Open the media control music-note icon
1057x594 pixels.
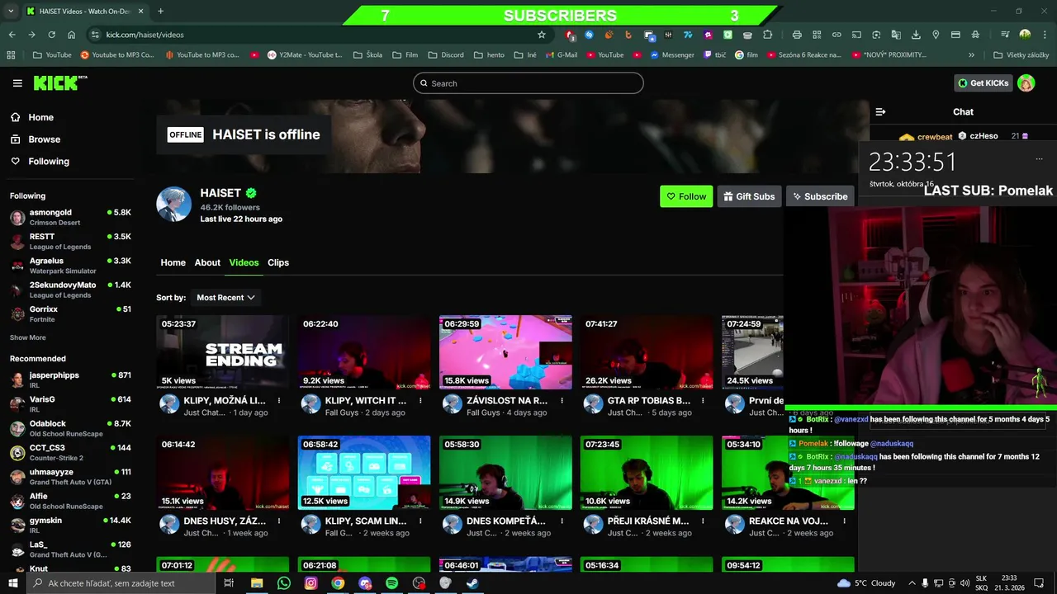(1005, 35)
